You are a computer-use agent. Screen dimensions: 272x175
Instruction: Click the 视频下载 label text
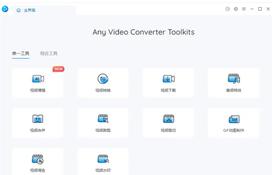pyautogui.click(x=168, y=90)
